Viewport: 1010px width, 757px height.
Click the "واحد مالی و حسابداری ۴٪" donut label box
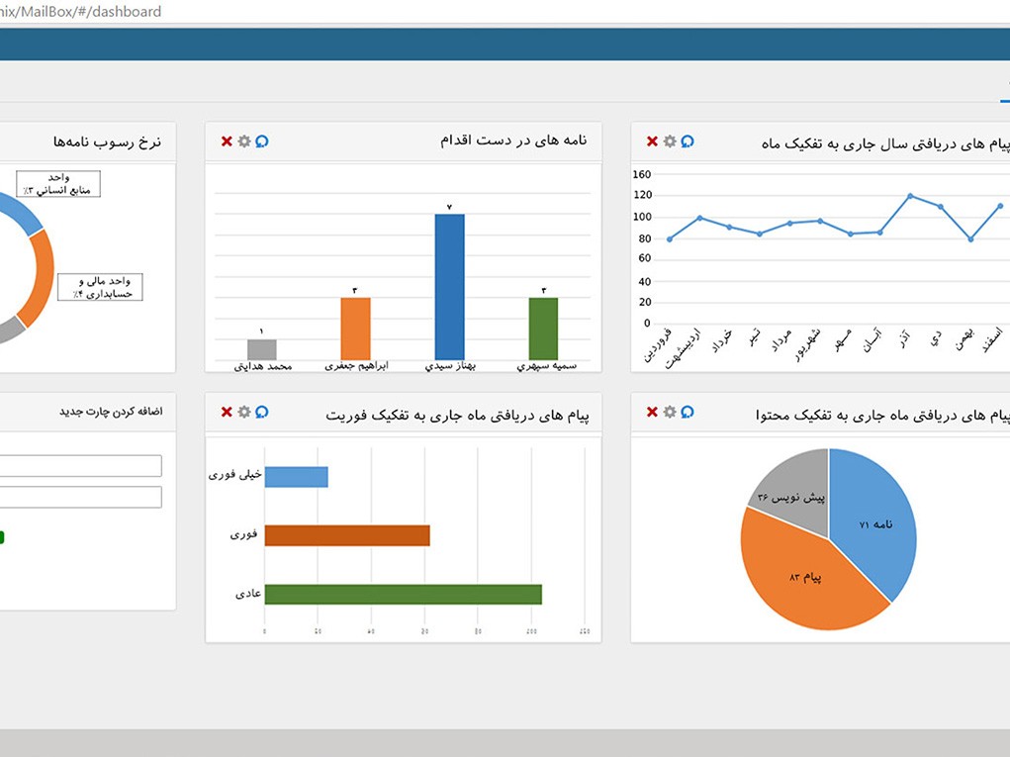point(100,287)
